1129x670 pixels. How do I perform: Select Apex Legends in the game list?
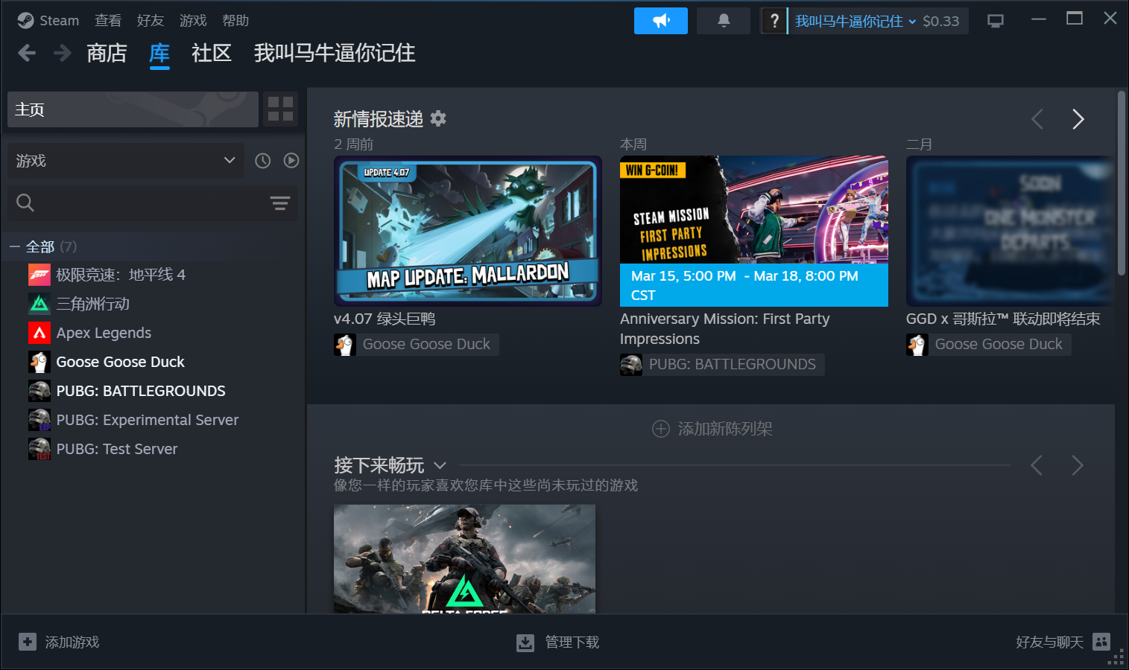click(x=104, y=333)
